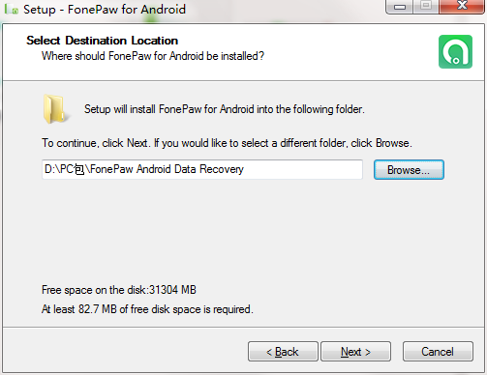Open the Browse... folder picker

point(409,170)
